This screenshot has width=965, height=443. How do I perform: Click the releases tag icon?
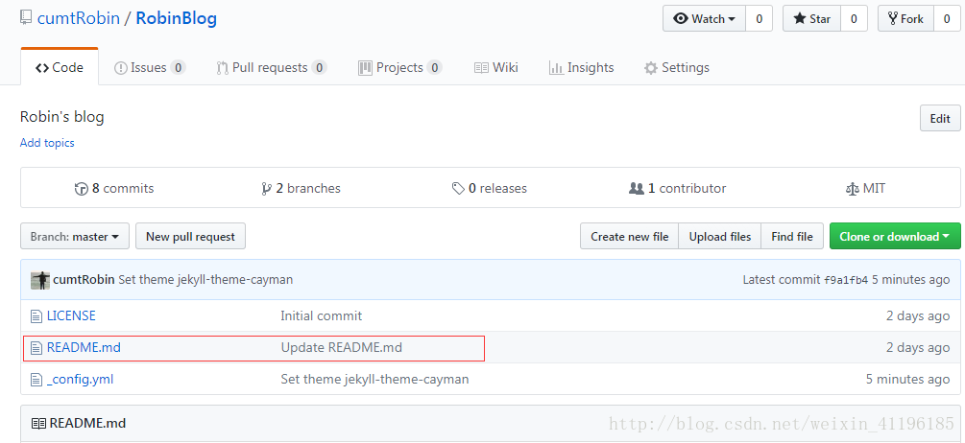459,189
